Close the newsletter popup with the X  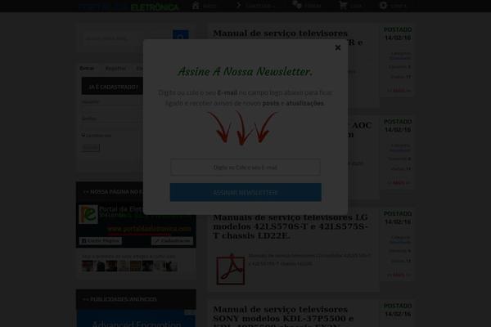[337, 47]
